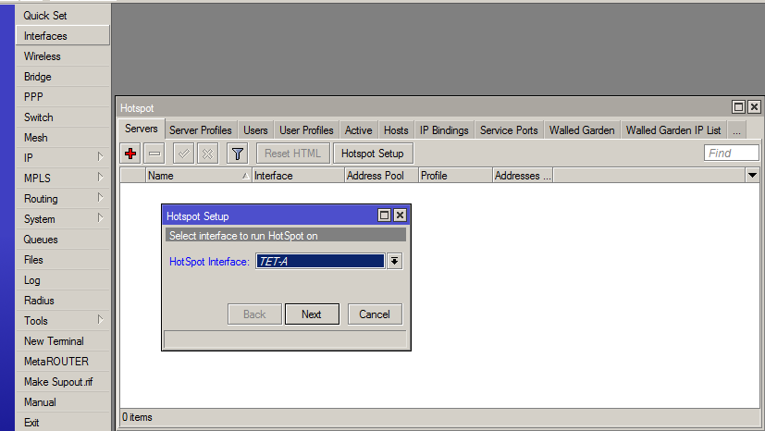Click the Hotspot Setup toolbar button
This screenshot has width=765, height=431.
point(373,154)
